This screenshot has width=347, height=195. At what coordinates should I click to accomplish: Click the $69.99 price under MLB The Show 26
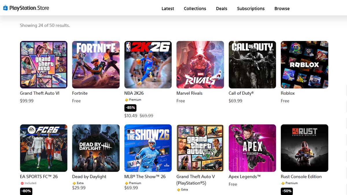[131, 188]
